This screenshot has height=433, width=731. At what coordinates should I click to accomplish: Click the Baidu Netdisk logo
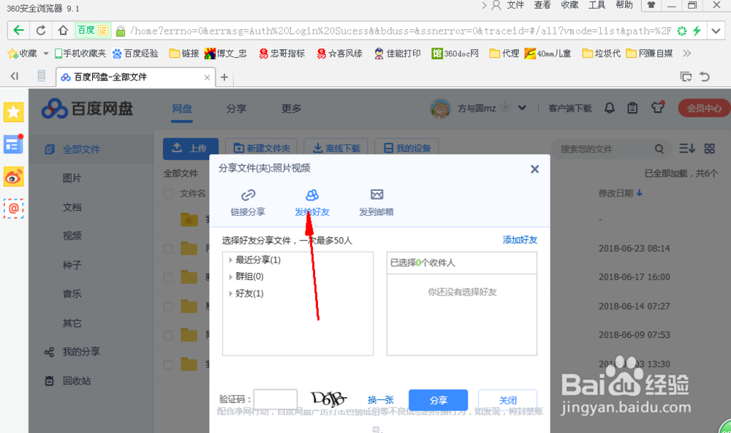pos(87,109)
